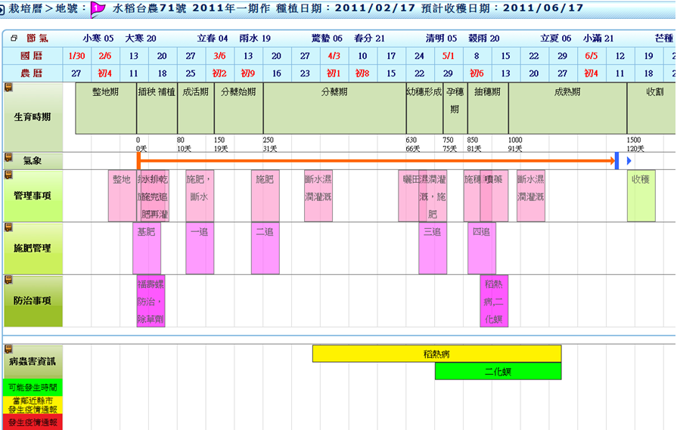Click the pink flag field number icon
Viewport: 677px width, 430px height.
pos(98,10)
